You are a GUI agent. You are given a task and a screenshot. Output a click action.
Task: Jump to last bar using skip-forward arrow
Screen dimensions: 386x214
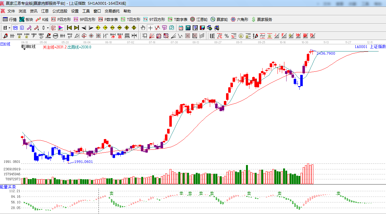pyautogui.click(x=76, y=28)
